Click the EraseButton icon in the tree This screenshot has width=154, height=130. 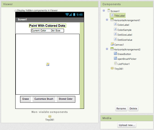click(115, 53)
